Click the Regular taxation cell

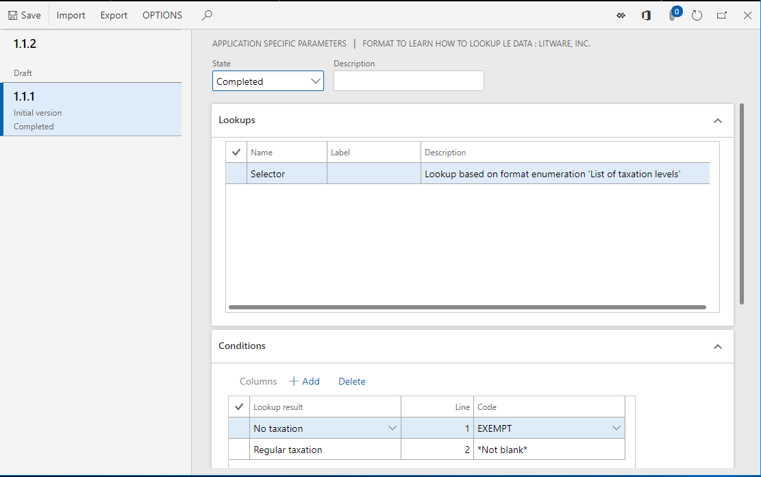tap(325, 450)
